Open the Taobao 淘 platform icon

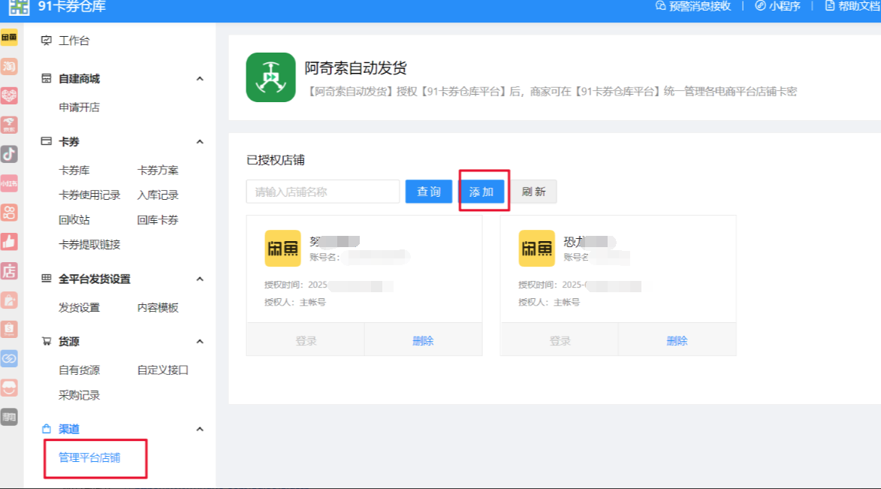[9, 66]
